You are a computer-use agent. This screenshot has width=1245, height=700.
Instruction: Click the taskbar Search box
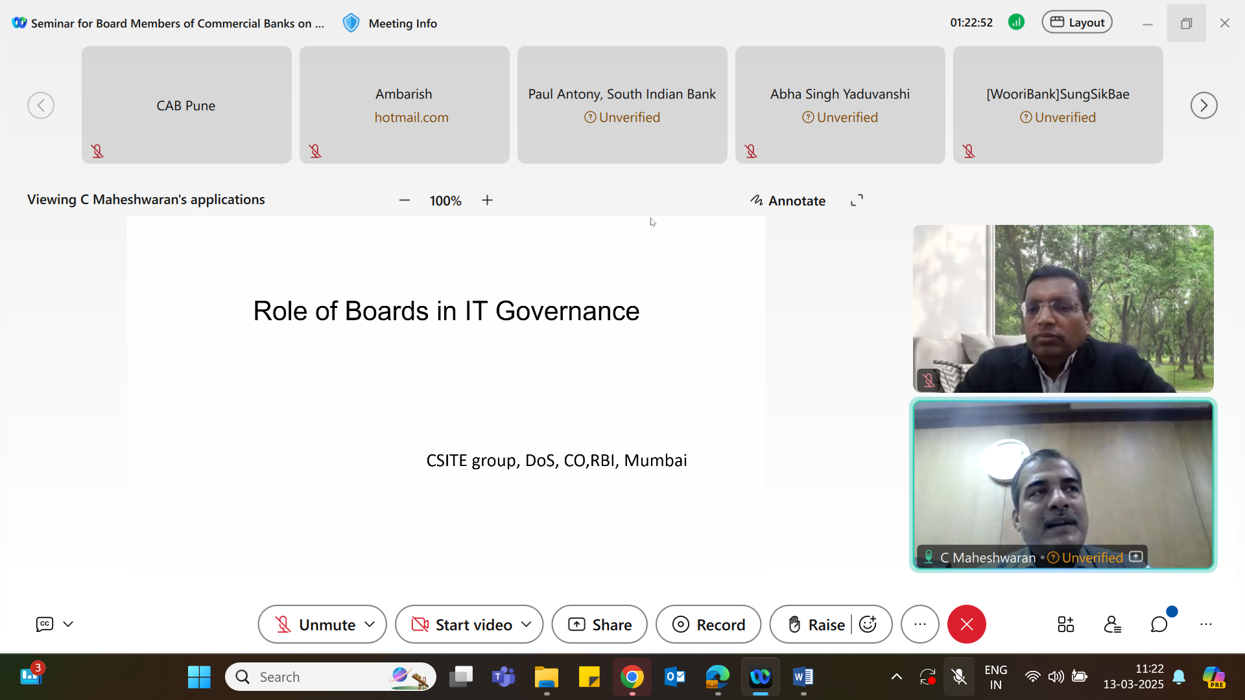[331, 677]
